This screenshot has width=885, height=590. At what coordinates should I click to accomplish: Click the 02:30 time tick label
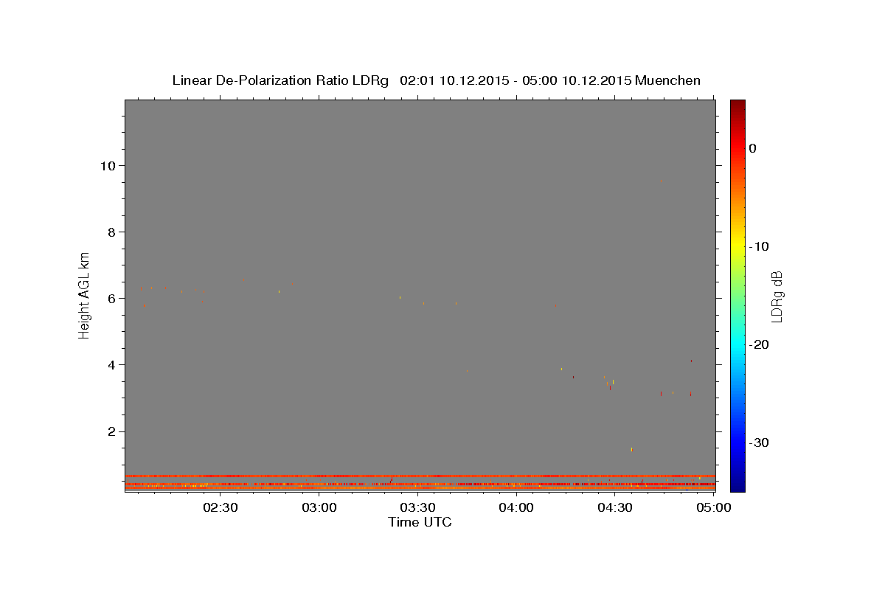[221, 507]
